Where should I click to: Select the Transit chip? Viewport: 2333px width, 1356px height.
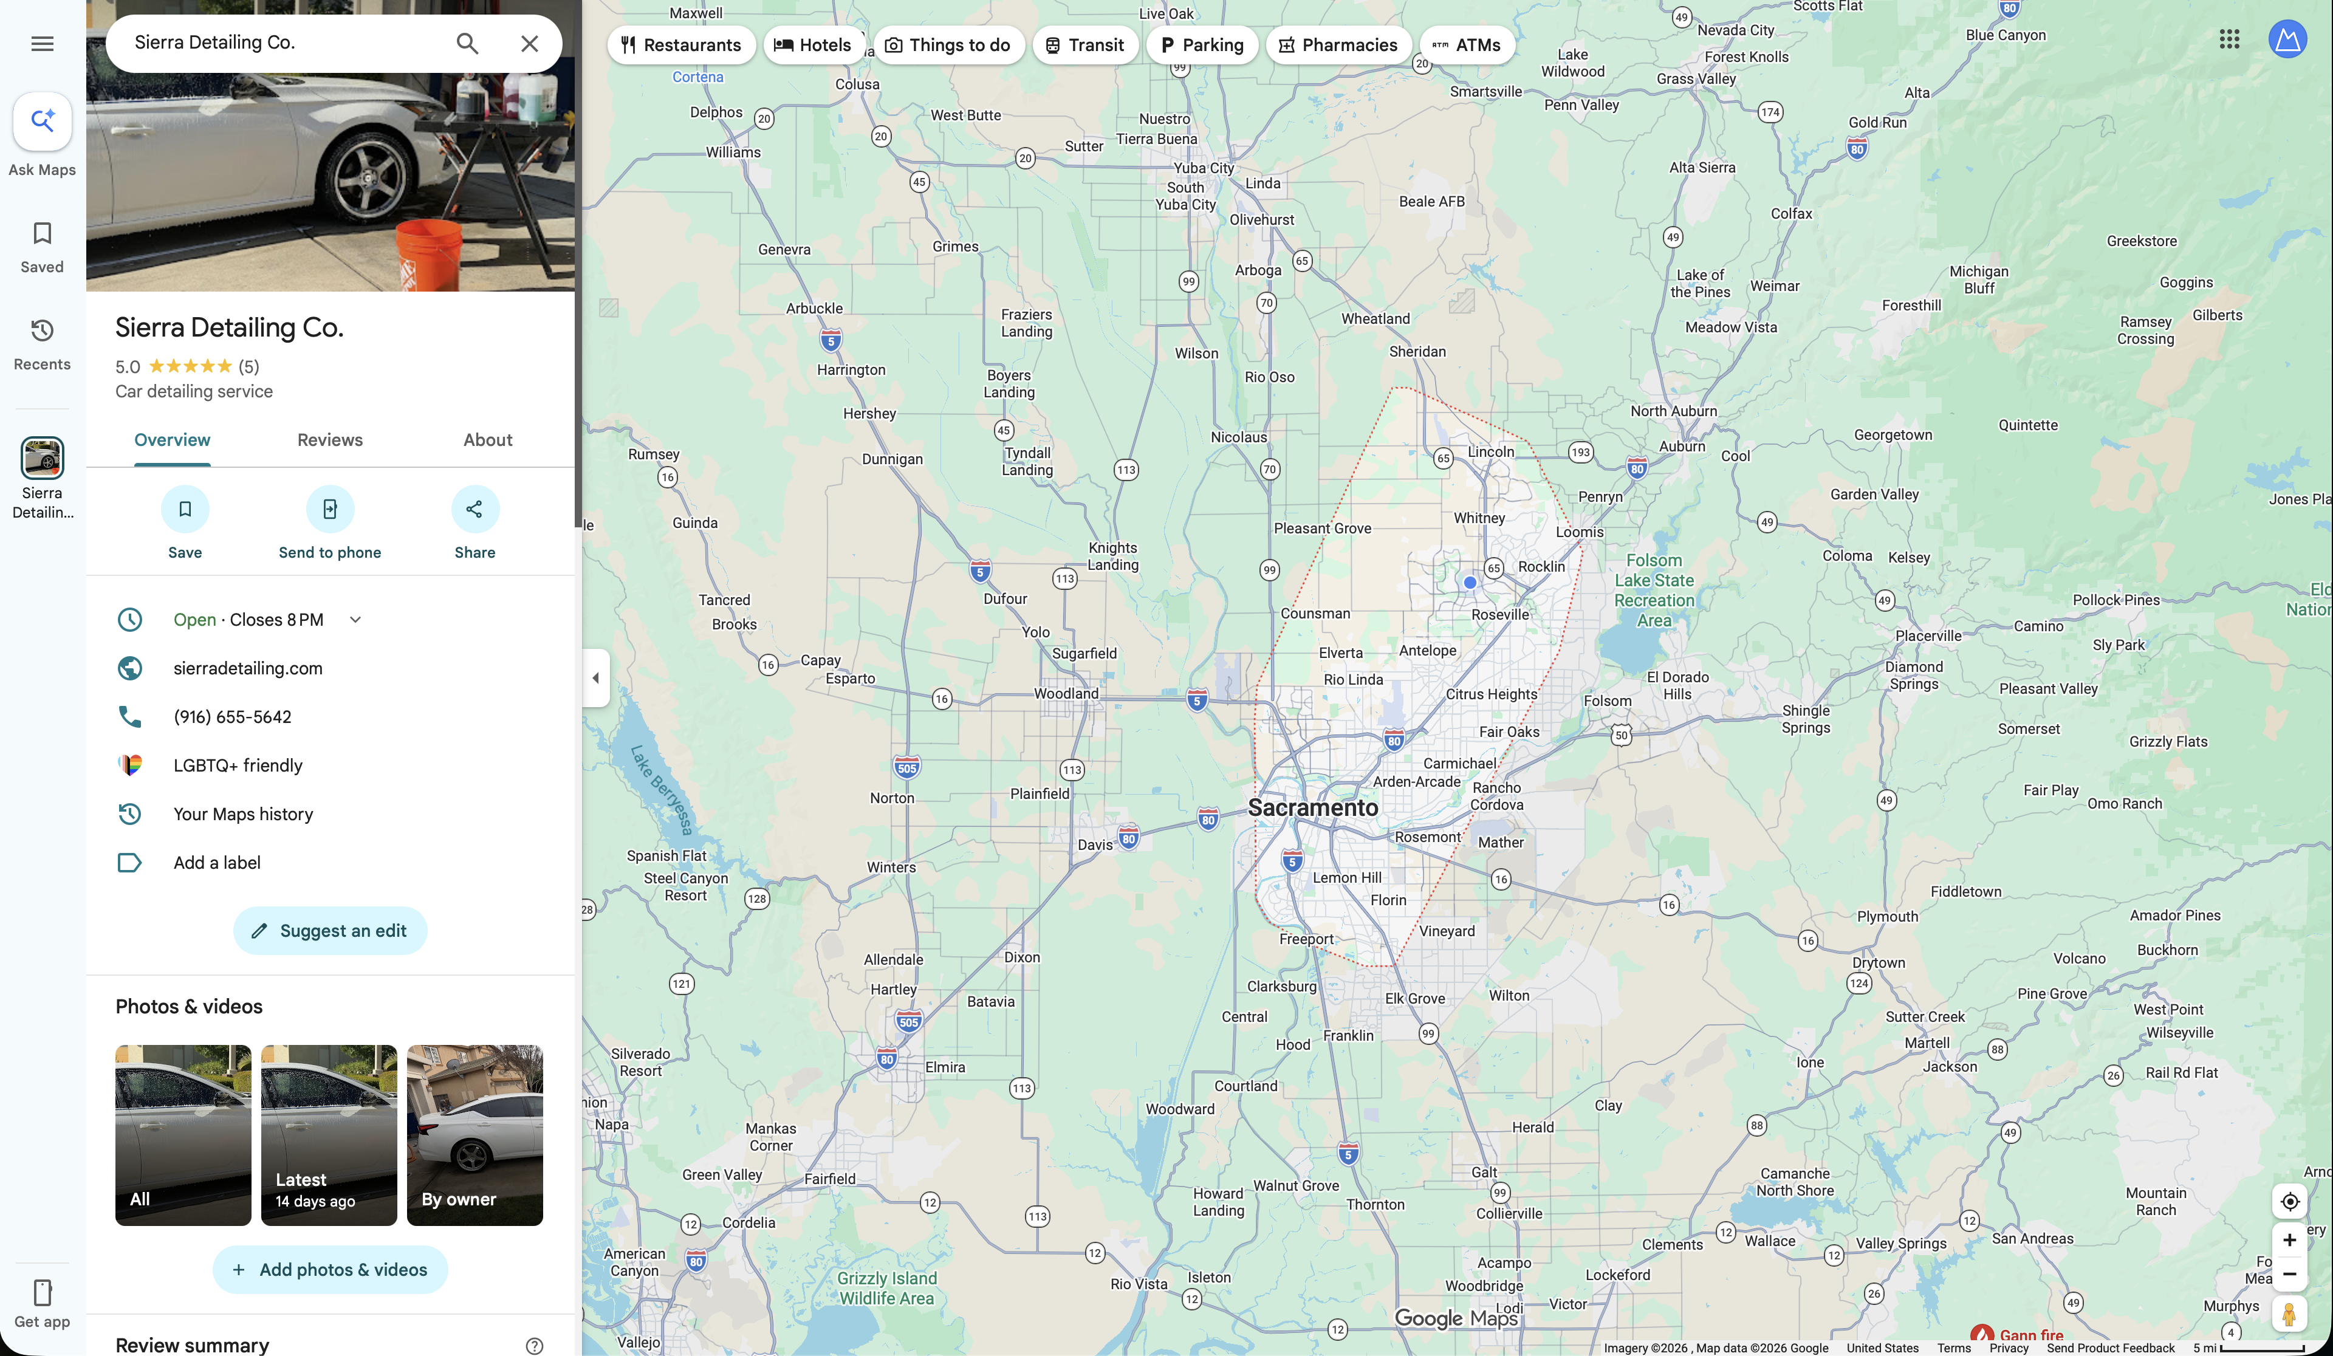pyautogui.click(x=1085, y=46)
